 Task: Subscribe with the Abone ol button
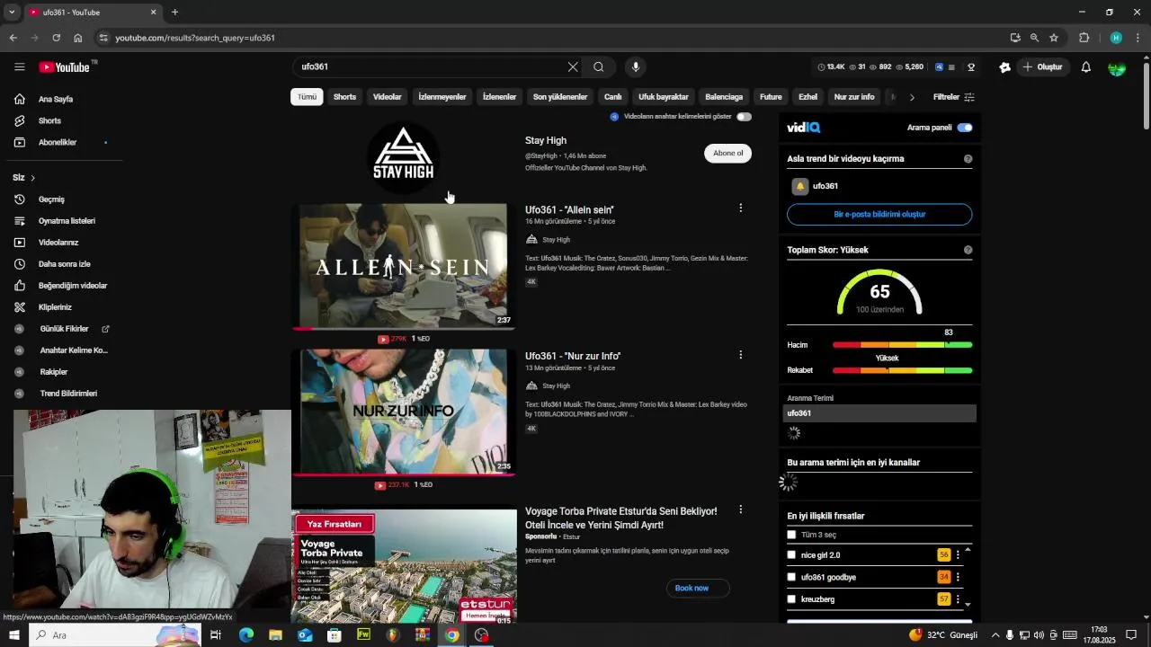(728, 153)
